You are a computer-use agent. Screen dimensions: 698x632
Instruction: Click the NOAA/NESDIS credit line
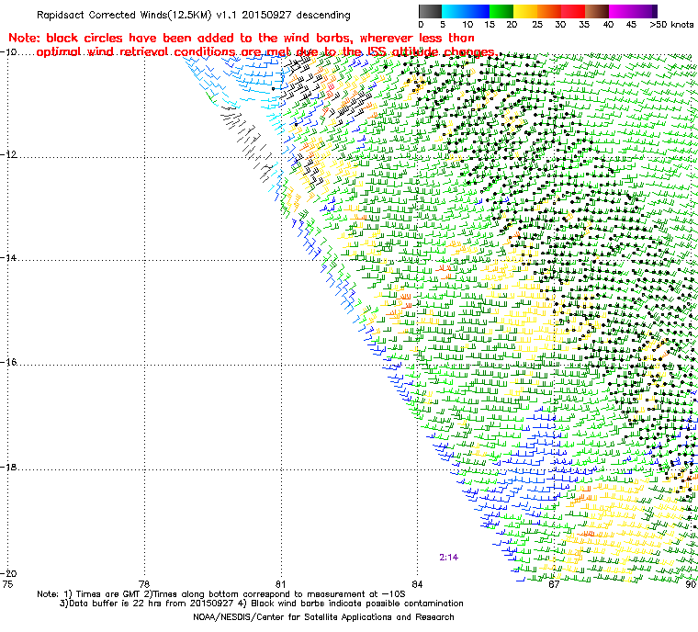tap(323, 617)
